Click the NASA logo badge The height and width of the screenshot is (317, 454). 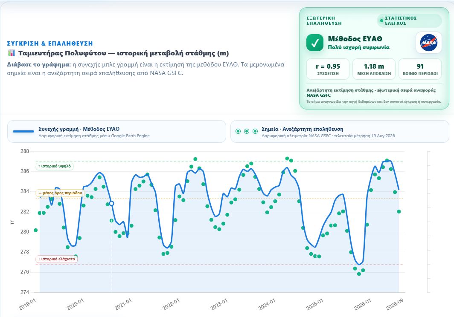pyautogui.click(x=428, y=43)
